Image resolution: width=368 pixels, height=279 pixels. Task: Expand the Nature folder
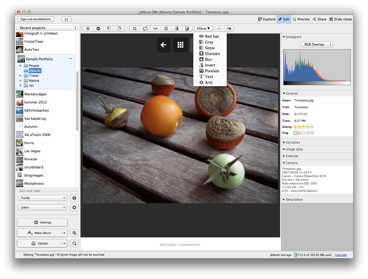21,81
